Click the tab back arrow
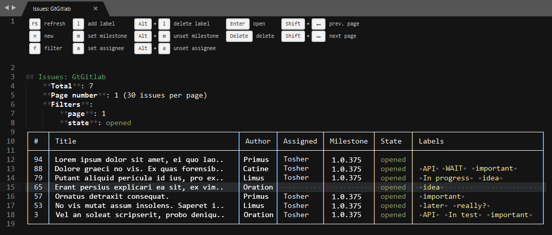Image resolution: width=552 pixels, height=235 pixels. coord(6,7)
